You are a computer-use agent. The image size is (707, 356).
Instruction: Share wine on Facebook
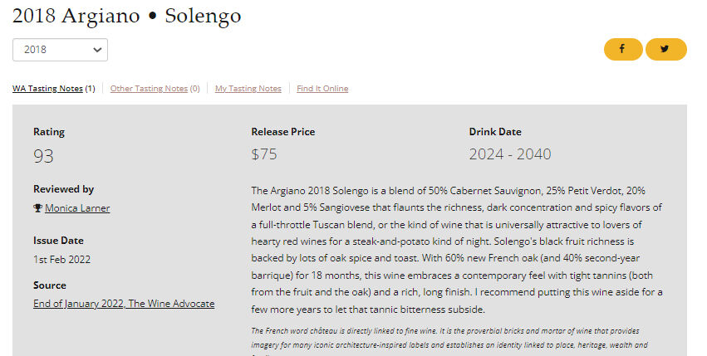623,50
